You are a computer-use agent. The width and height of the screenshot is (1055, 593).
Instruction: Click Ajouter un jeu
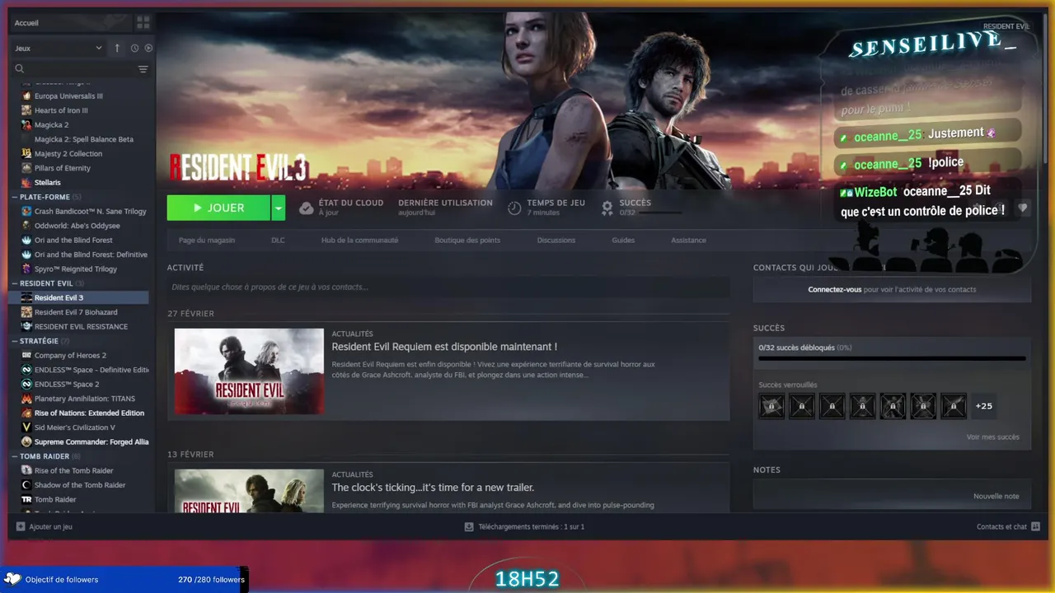[x=50, y=526]
